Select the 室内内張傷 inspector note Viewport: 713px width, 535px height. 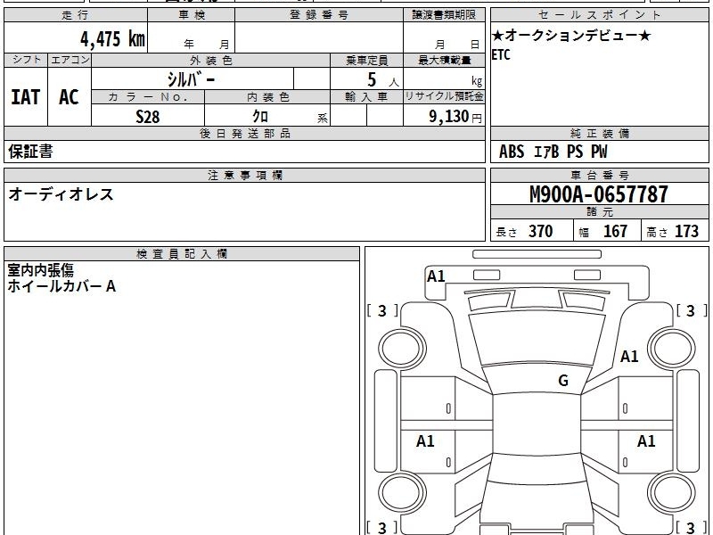point(40,271)
